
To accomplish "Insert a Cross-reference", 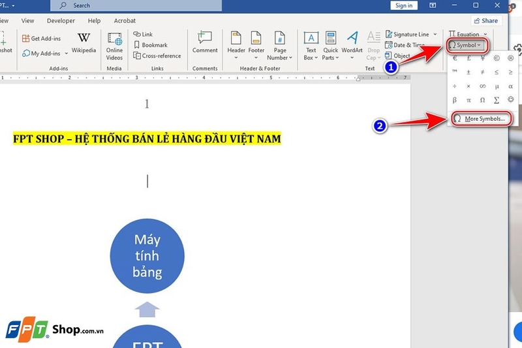I will pyautogui.click(x=157, y=55).
